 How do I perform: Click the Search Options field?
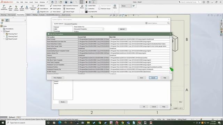point(157,23)
